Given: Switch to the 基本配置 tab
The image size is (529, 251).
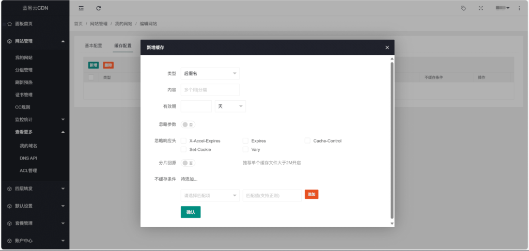Looking at the screenshot, I should [93, 45].
